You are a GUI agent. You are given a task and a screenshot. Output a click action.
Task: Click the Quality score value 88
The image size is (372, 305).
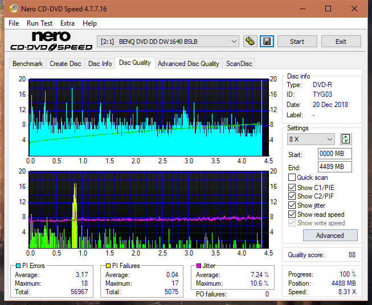352,255
